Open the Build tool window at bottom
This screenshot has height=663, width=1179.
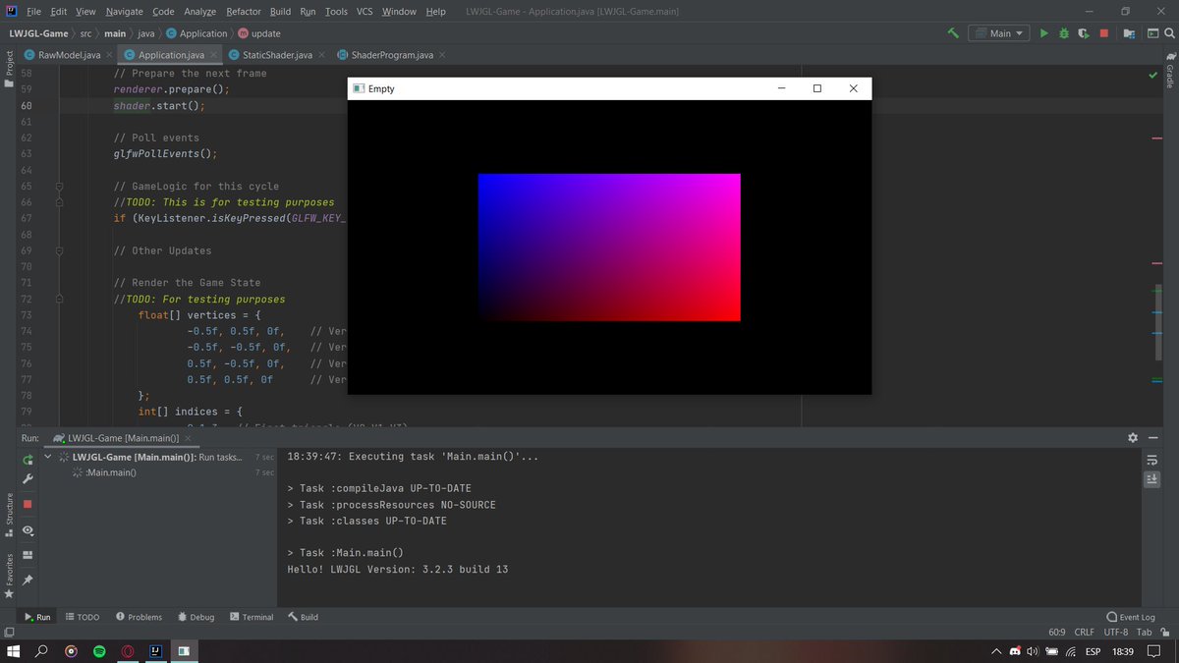[x=303, y=617]
